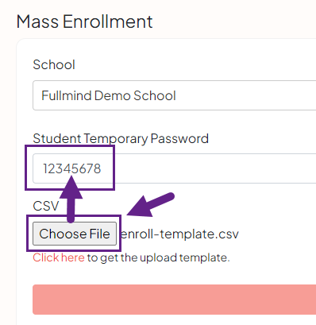Click the 12345678 value in the password box
316x325 pixels.
pos(72,168)
